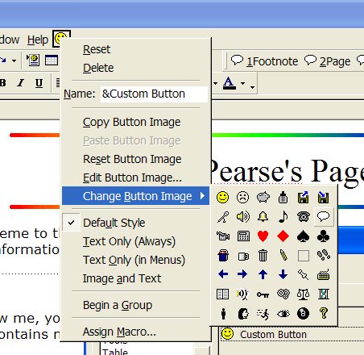The image size is (364, 355).
Task: Open the Help menu
Action: (38, 40)
